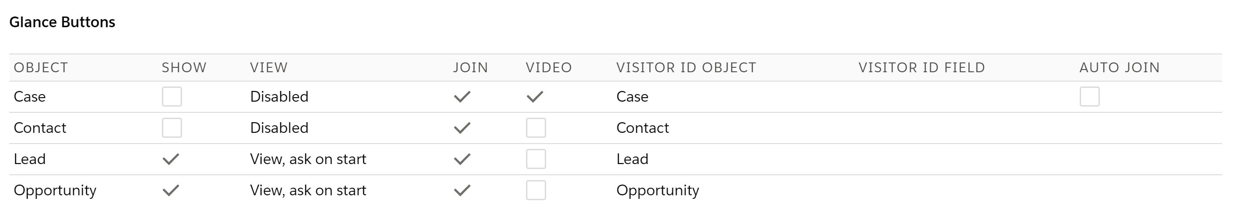The image size is (1235, 210).
Task: Click the Disabled view value for Contact
Action: pyautogui.click(x=279, y=128)
